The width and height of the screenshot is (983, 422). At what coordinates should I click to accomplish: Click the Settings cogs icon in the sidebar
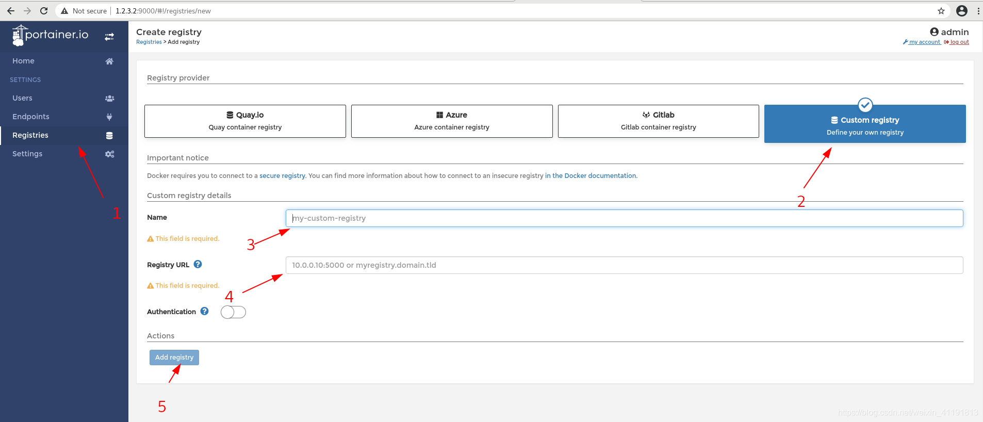pos(109,154)
